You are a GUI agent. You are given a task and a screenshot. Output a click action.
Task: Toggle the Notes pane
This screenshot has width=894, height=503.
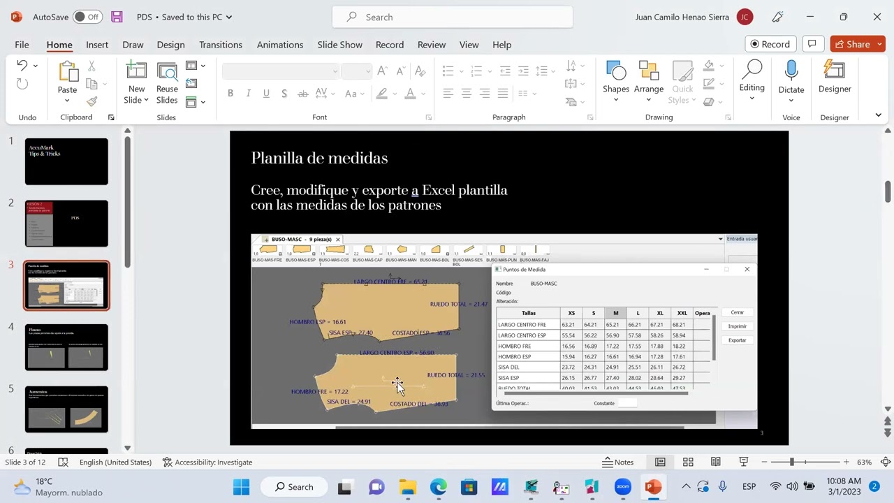618,462
